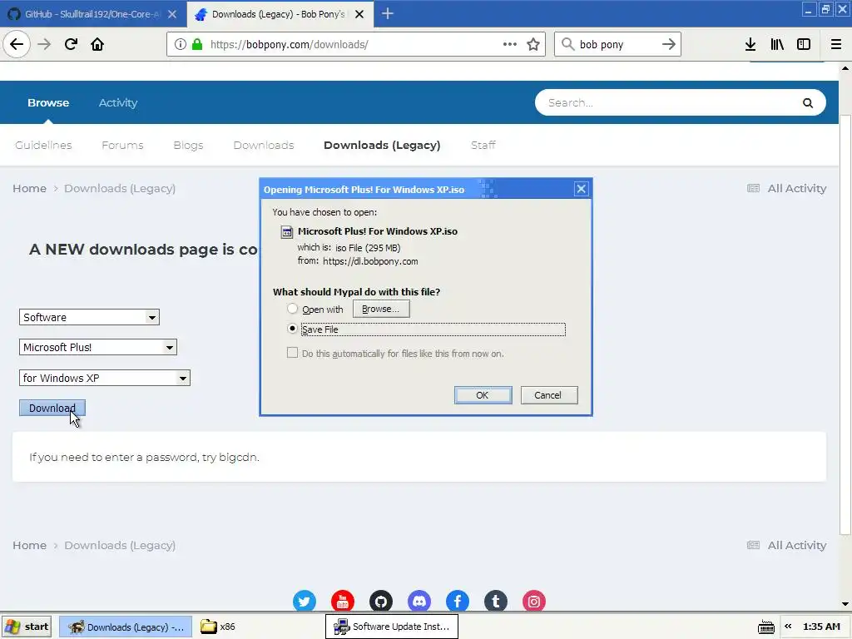Focus the site Search... field
This screenshot has width=852, height=639.
pos(671,102)
